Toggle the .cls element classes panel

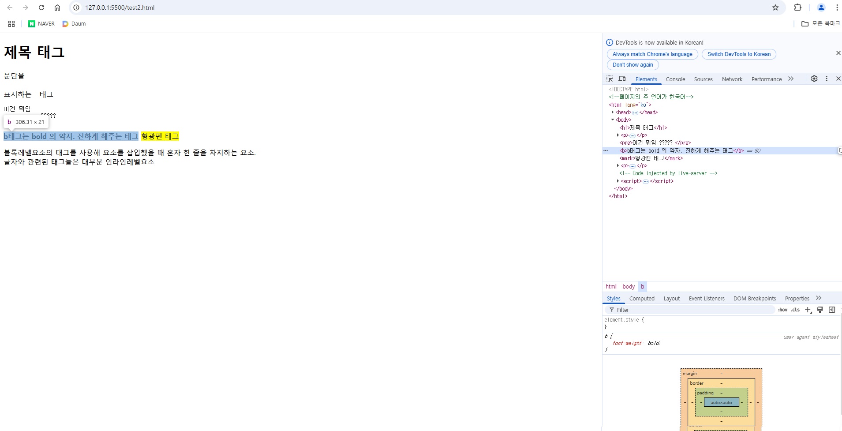(x=795, y=310)
